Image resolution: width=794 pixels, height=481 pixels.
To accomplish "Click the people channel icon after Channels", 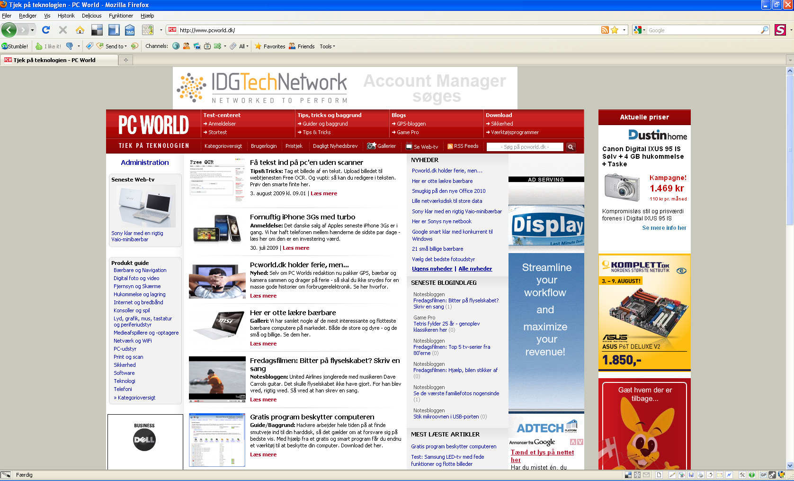I will coord(187,46).
